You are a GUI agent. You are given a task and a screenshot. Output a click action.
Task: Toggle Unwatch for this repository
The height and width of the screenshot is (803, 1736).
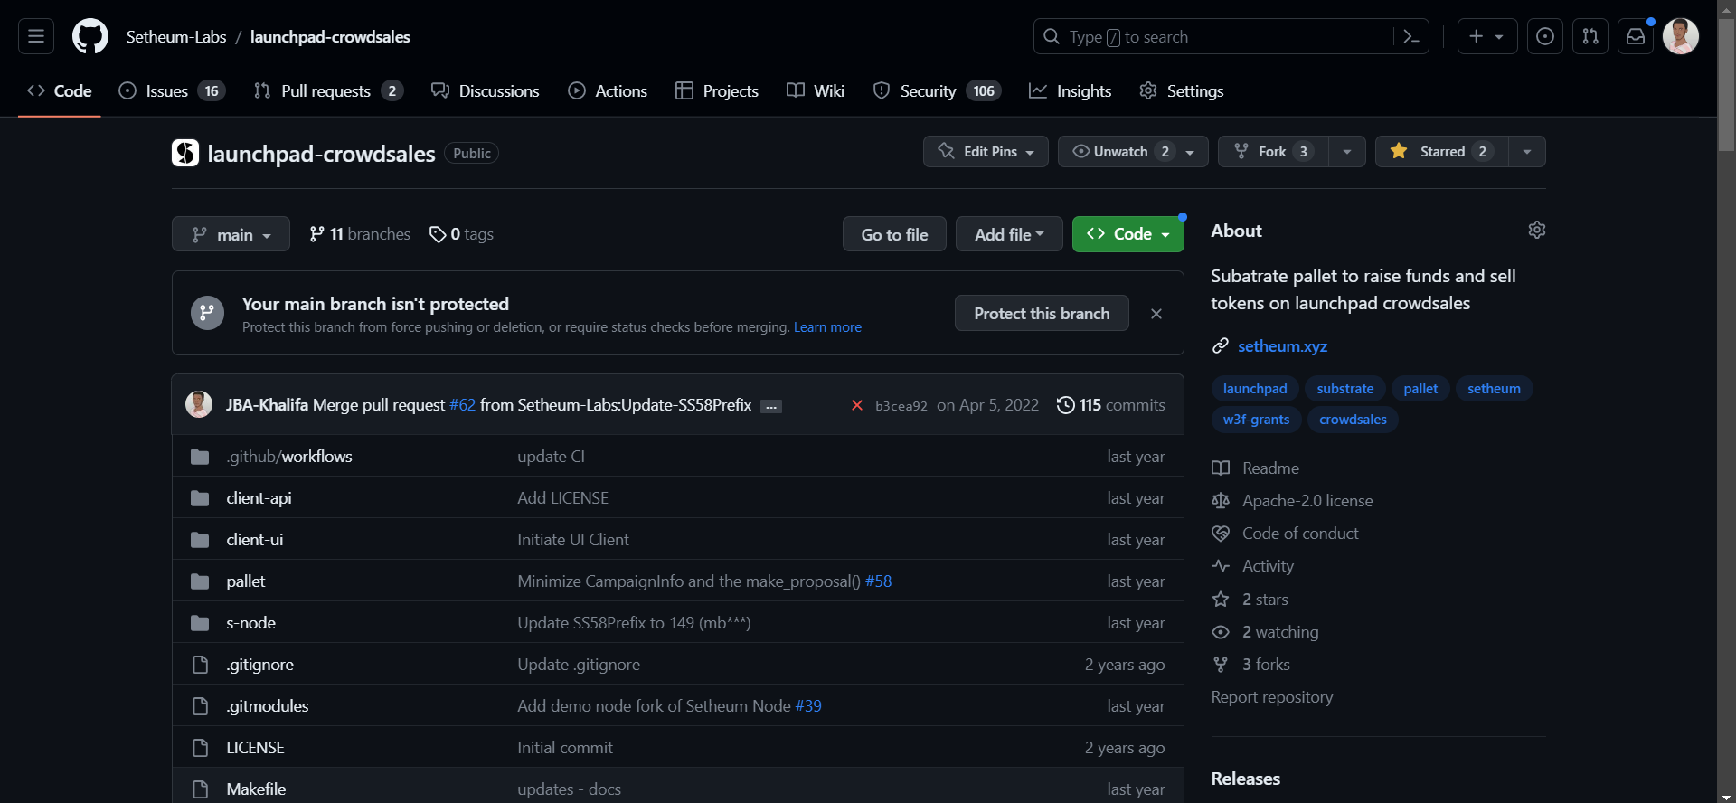pos(1119,152)
